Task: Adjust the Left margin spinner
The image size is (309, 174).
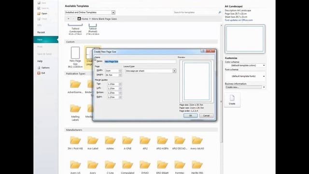Action: coord(120,88)
